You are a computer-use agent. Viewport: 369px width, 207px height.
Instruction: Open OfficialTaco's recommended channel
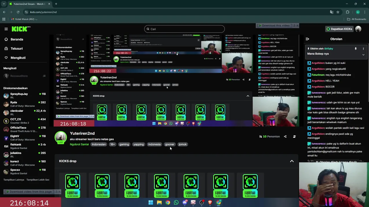(x=25, y=129)
